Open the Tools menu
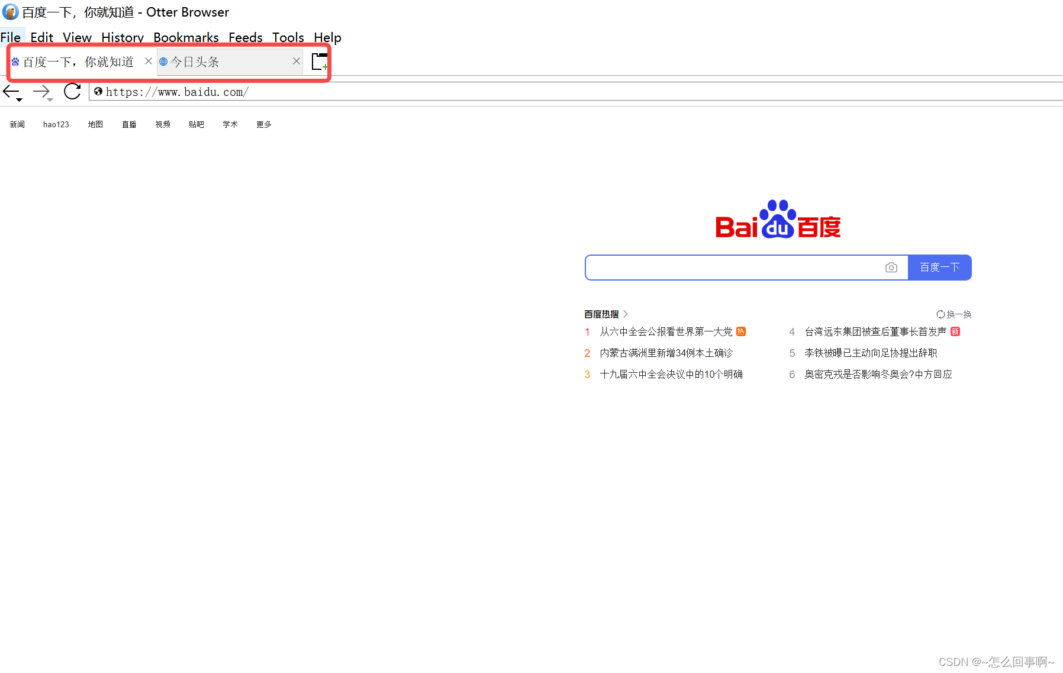 [288, 37]
